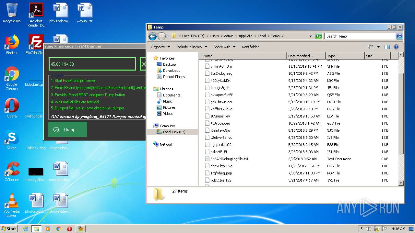Select Computer in navigation pane
This screenshot has height=233, width=415.
[x=167, y=126]
